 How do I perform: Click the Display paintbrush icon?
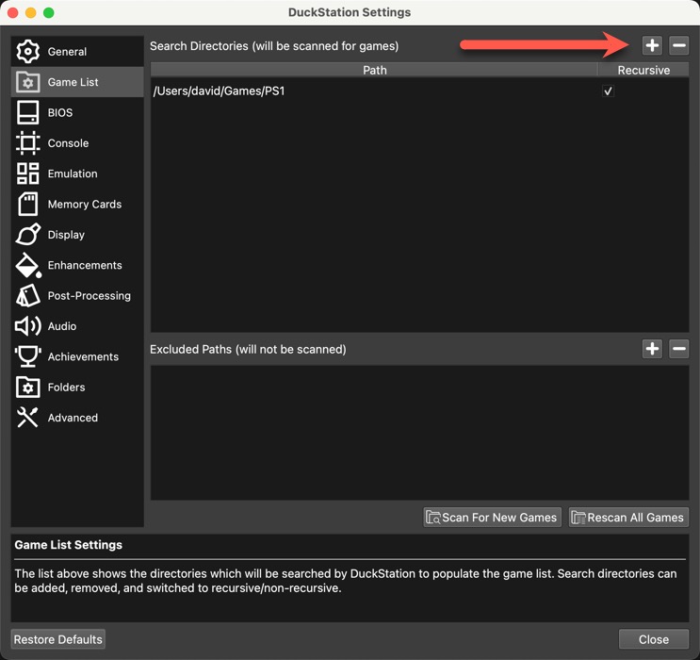click(x=27, y=235)
